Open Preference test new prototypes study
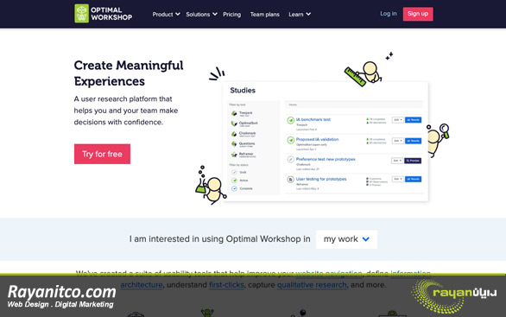Viewport: 506px width, 317px height. [326, 159]
